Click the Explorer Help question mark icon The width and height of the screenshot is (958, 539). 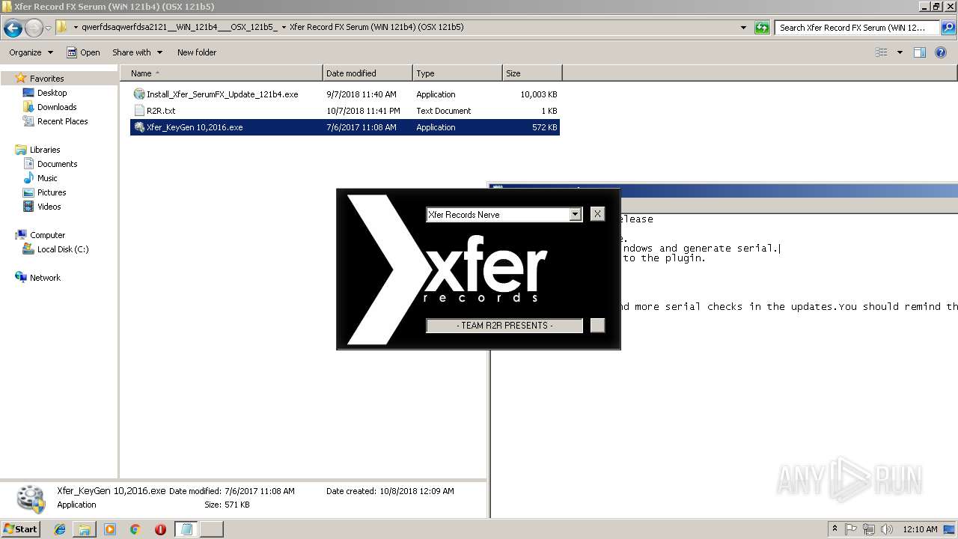(941, 52)
